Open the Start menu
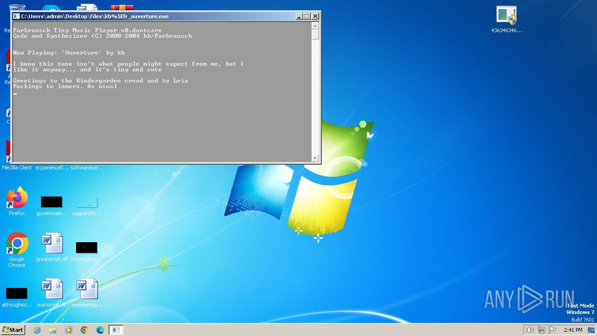This screenshot has width=597, height=336. tap(13, 330)
